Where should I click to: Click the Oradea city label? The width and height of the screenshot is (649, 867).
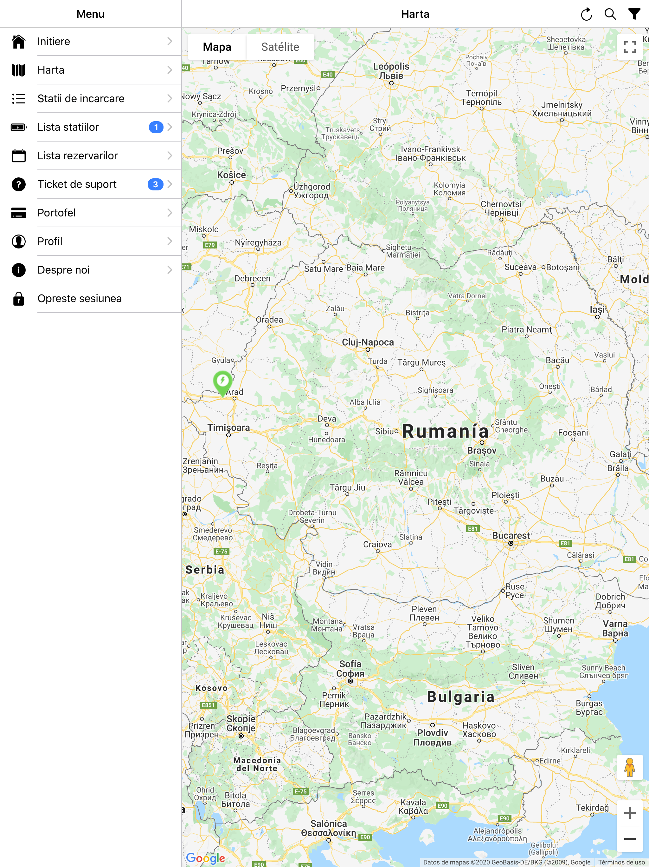point(269,320)
